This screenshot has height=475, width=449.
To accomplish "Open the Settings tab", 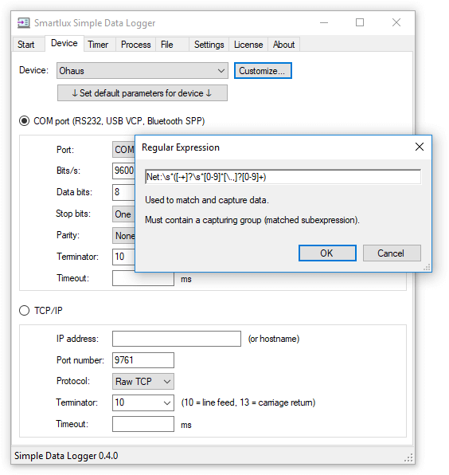I will pyautogui.click(x=209, y=45).
